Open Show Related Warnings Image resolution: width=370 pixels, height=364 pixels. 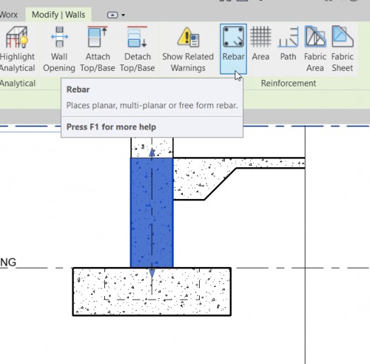(x=188, y=49)
